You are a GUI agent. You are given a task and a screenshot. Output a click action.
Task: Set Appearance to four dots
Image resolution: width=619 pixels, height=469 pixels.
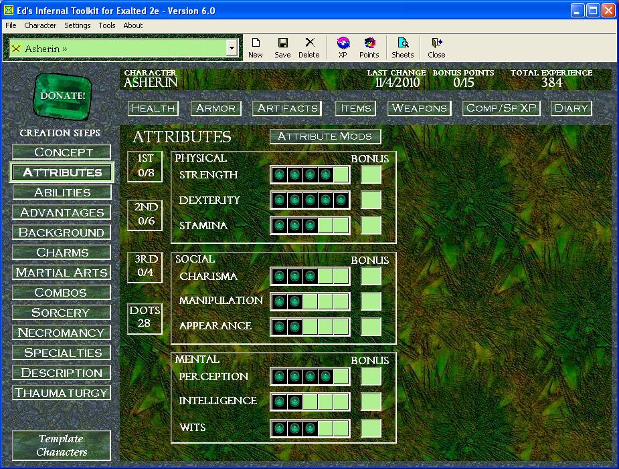(326, 327)
